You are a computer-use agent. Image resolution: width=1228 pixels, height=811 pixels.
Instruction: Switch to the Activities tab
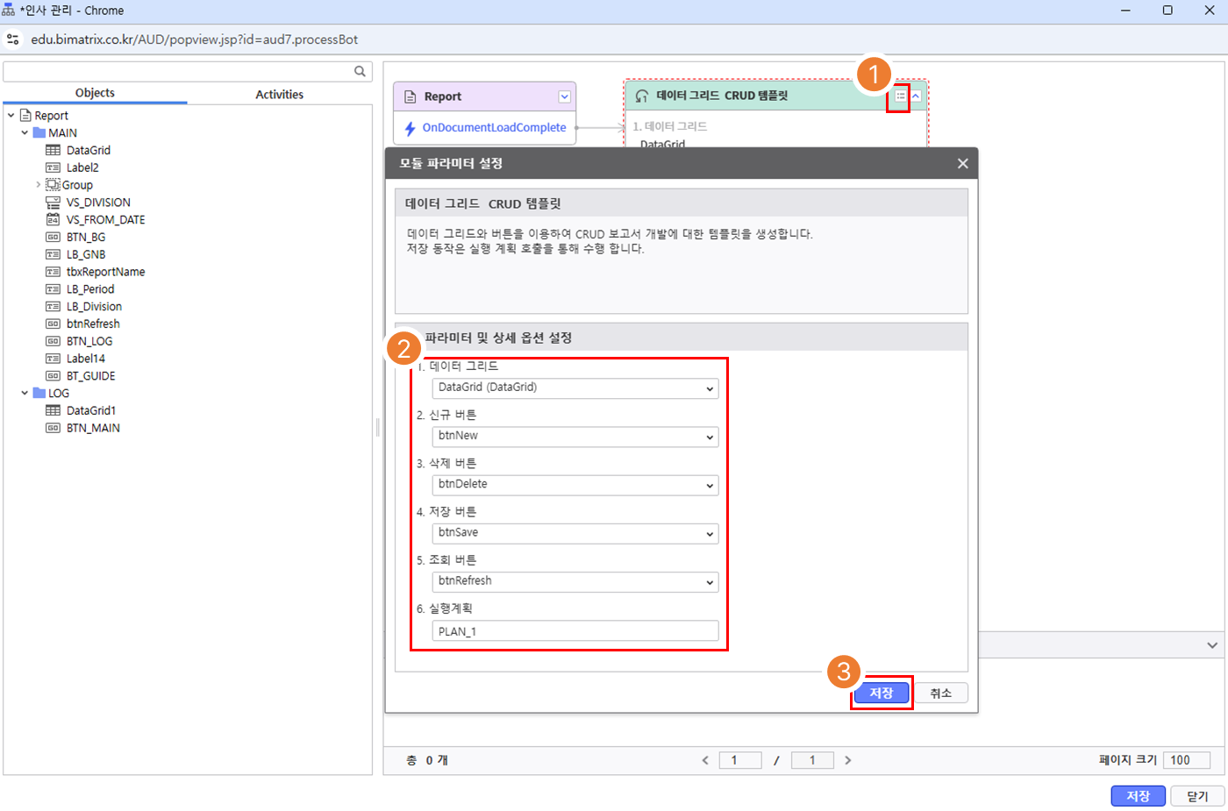279,94
